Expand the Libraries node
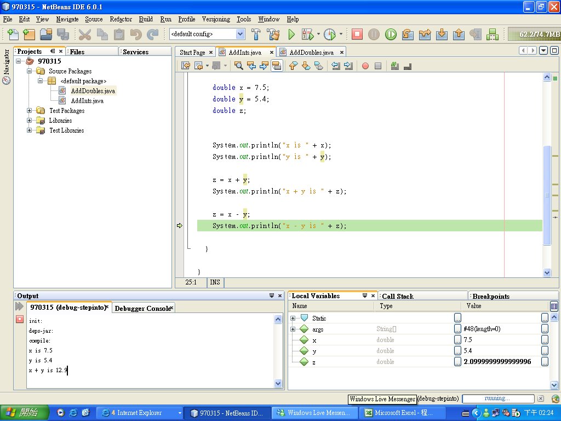The width and height of the screenshot is (561, 421). click(30, 121)
